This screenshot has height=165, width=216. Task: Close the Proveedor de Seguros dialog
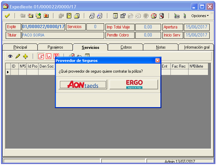tap(157, 61)
